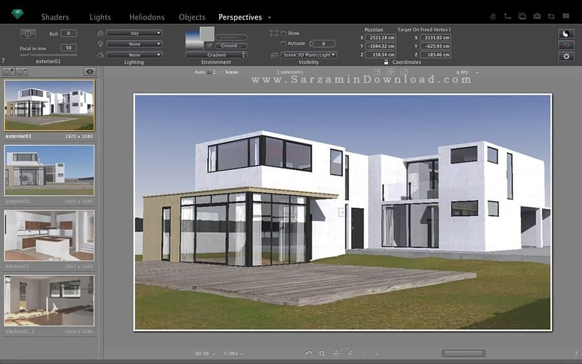Open the 'day' lighting dropdown

coord(134,33)
